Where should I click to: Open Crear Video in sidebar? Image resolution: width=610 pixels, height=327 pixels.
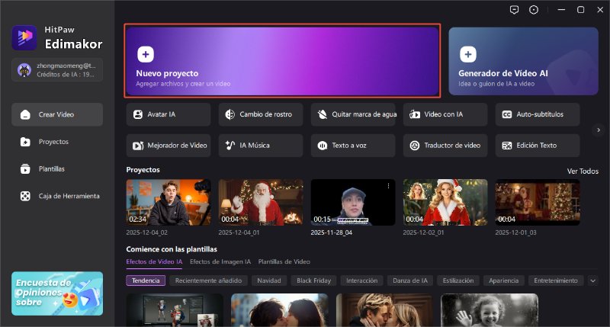click(57, 114)
